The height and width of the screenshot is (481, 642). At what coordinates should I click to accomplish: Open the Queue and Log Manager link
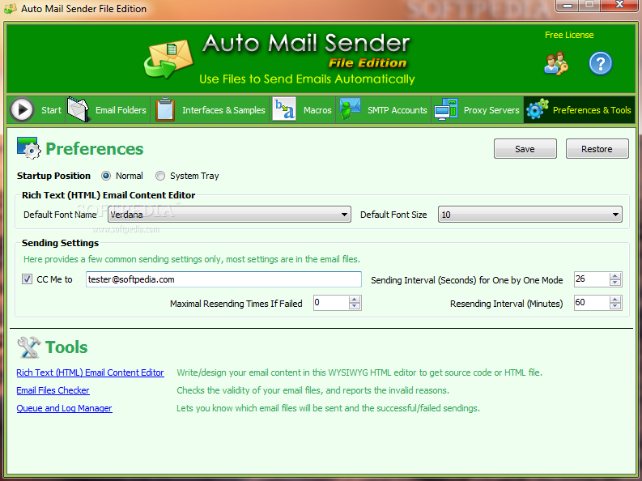[64, 408]
